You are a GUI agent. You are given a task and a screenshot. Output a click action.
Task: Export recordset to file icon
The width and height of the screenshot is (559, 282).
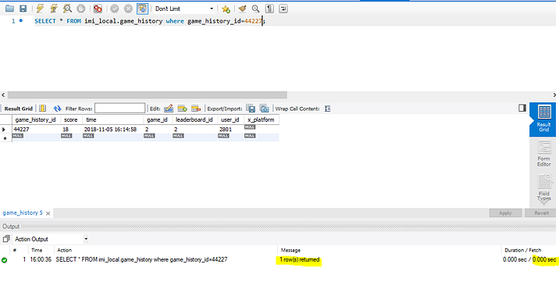[251, 109]
